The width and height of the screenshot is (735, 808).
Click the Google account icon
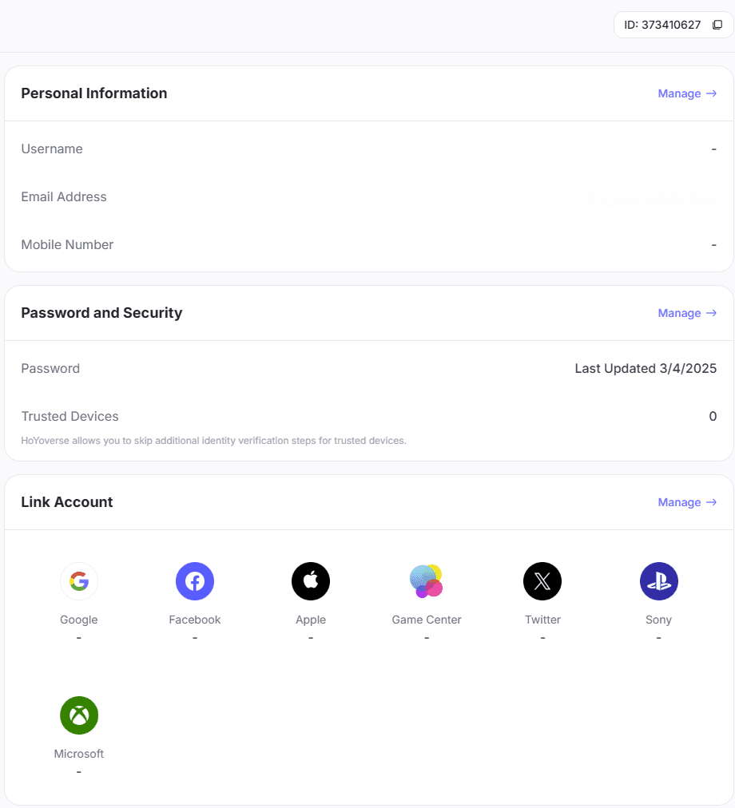click(x=79, y=581)
